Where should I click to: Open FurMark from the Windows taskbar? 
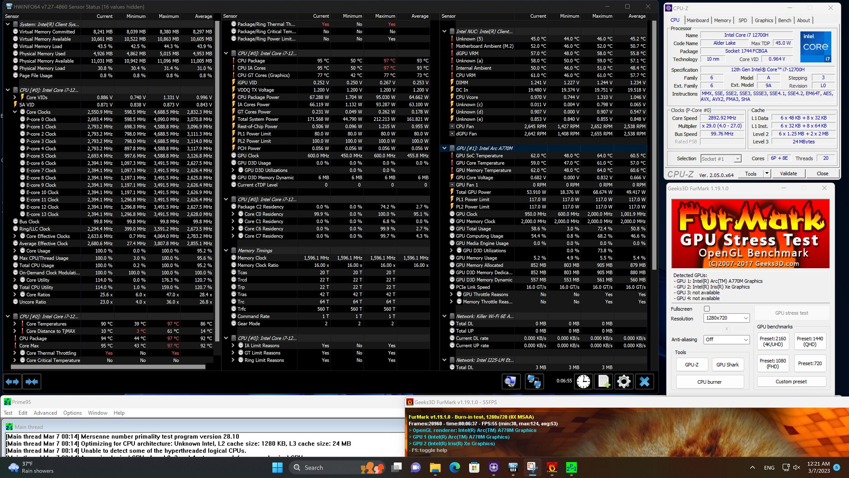551,467
